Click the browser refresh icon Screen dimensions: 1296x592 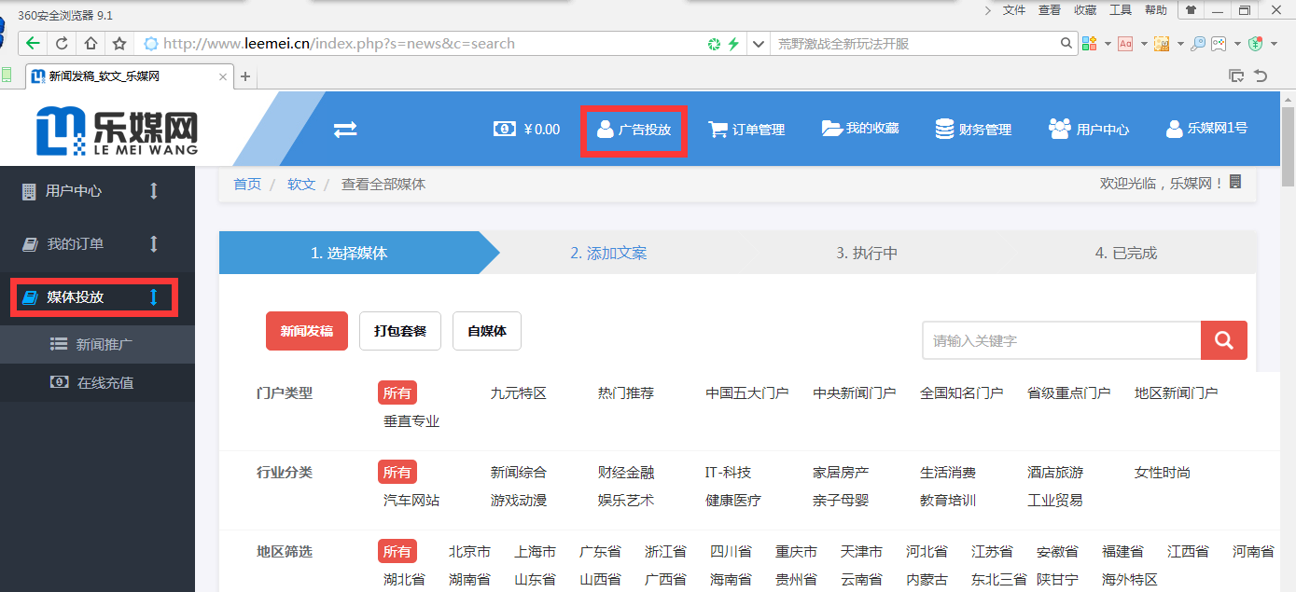coord(62,44)
